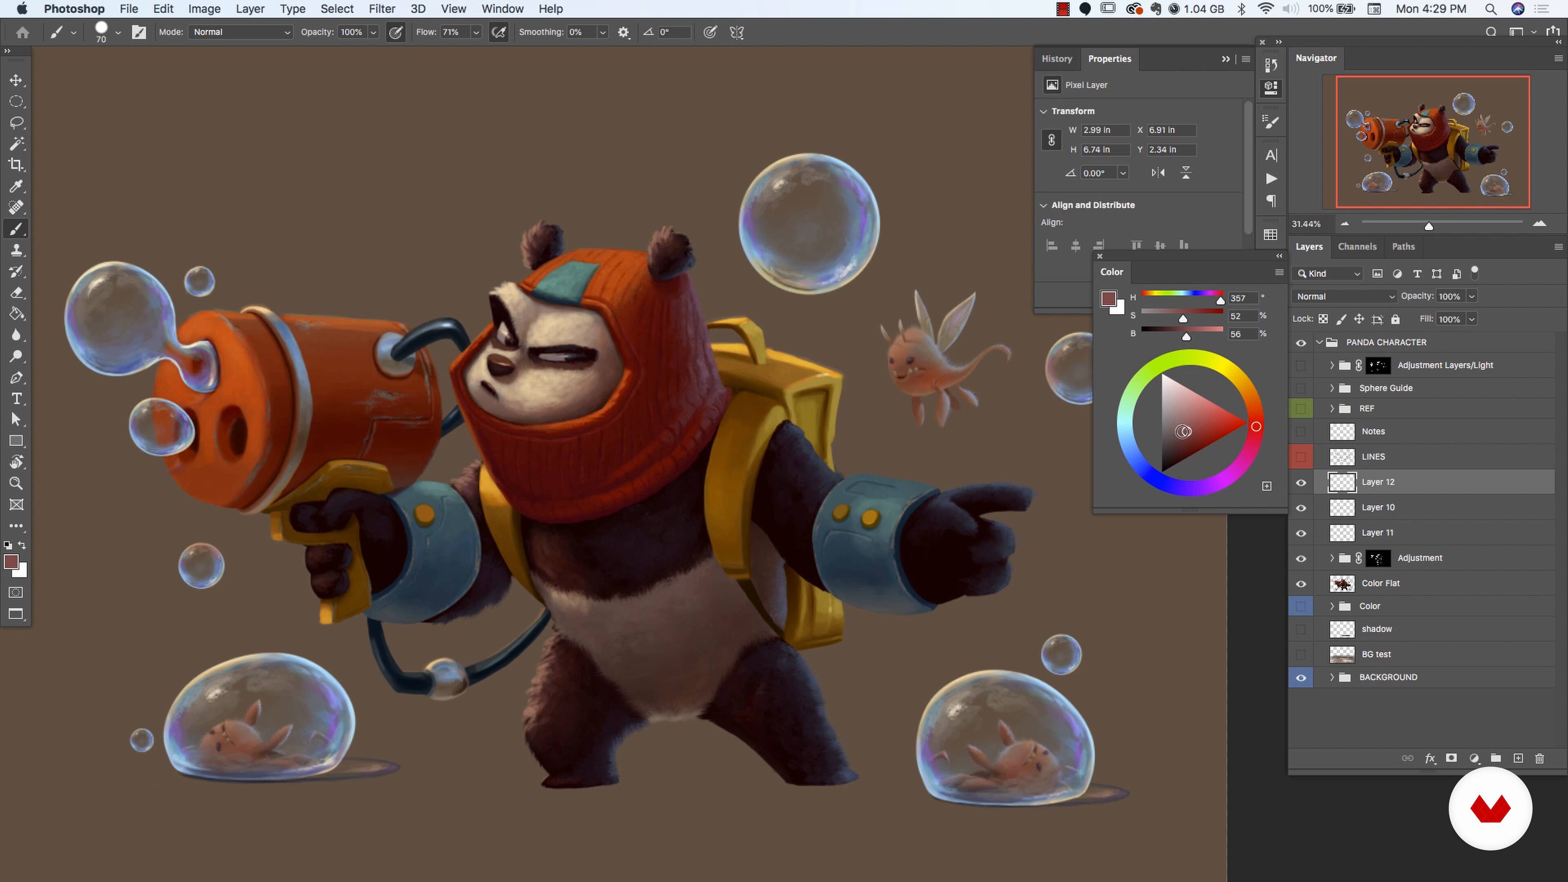Open the Window menu

(x=502, y=9)
